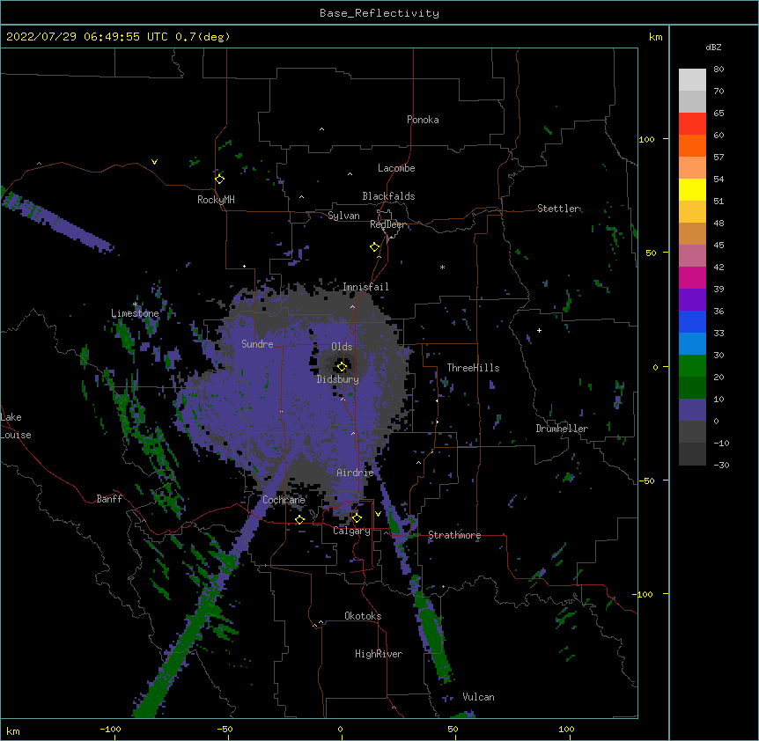The height and width of the screenshot is (741, 759).
Task: Click the Lacombe city label
Action: click(x=396, y=168)
